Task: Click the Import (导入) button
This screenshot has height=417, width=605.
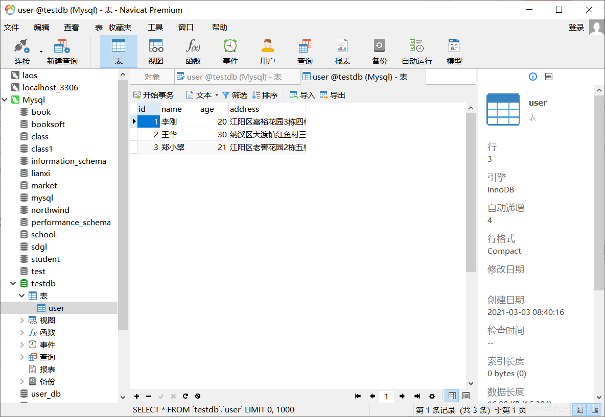Action: 302,95
